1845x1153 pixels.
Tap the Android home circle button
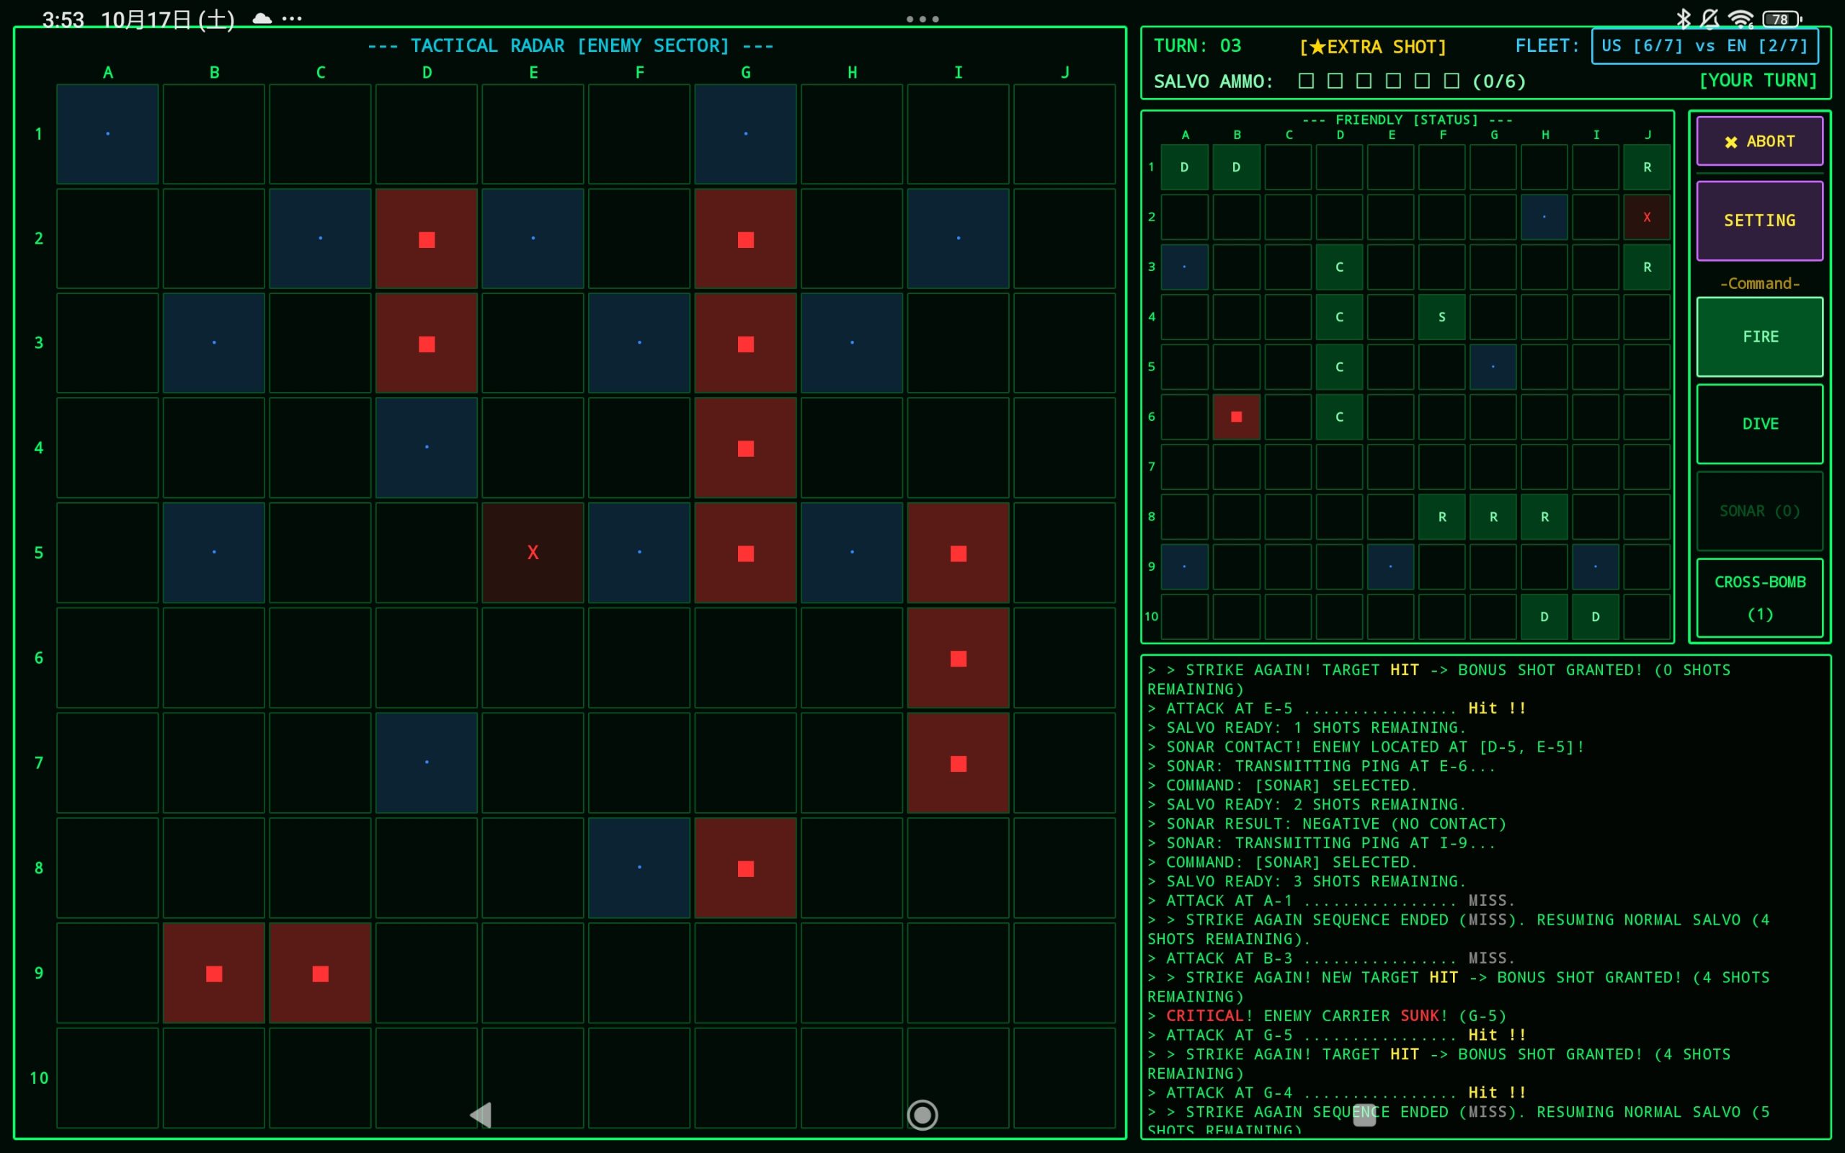[x=922, y=1115]
